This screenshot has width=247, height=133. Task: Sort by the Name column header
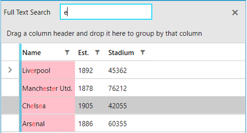32,53
